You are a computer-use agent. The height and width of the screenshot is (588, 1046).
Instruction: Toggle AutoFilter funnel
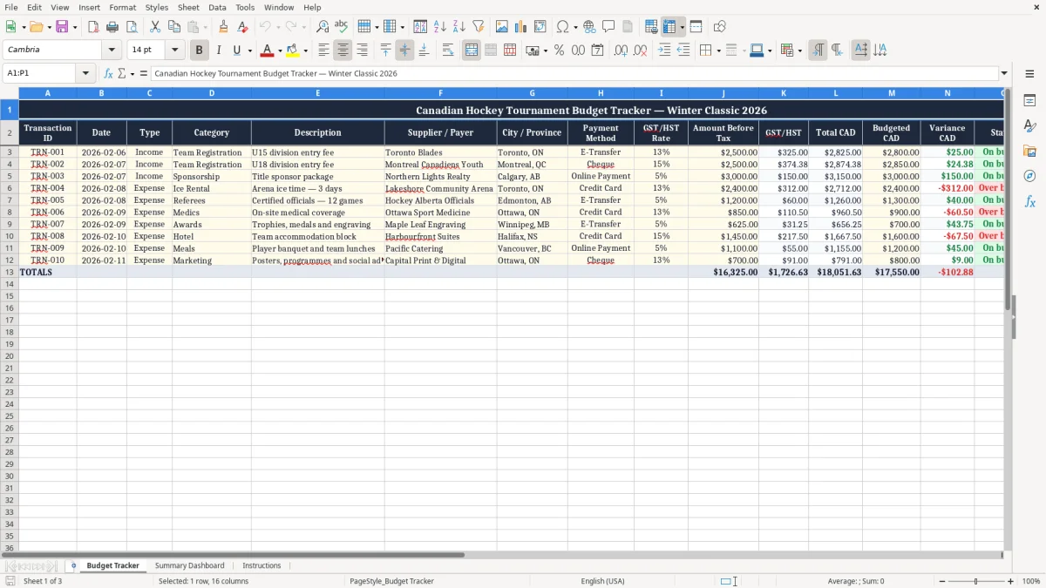(x=479, y=27)
